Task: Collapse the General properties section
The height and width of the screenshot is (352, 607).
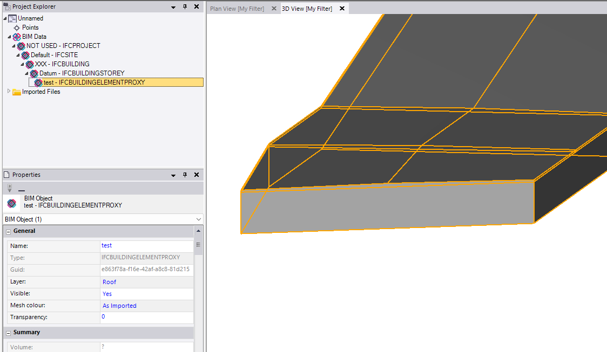Action: click(x=9, y=231)
